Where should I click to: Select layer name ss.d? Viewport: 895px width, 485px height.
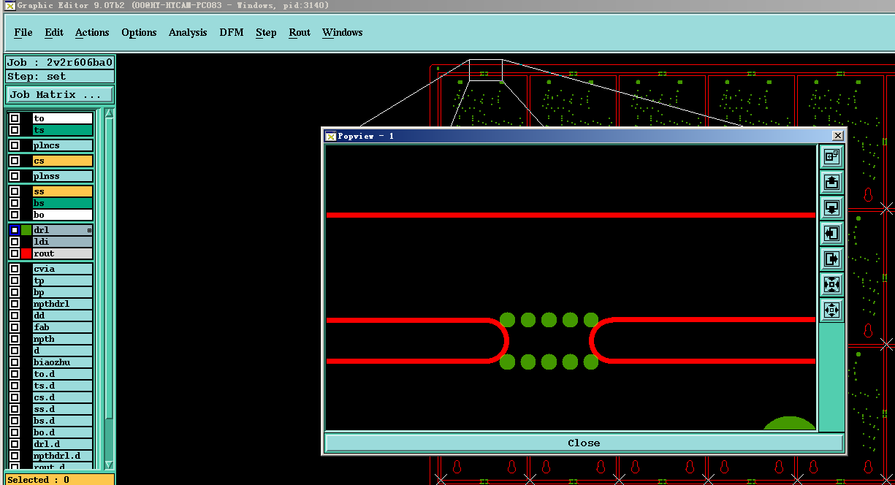coord(63,409)
